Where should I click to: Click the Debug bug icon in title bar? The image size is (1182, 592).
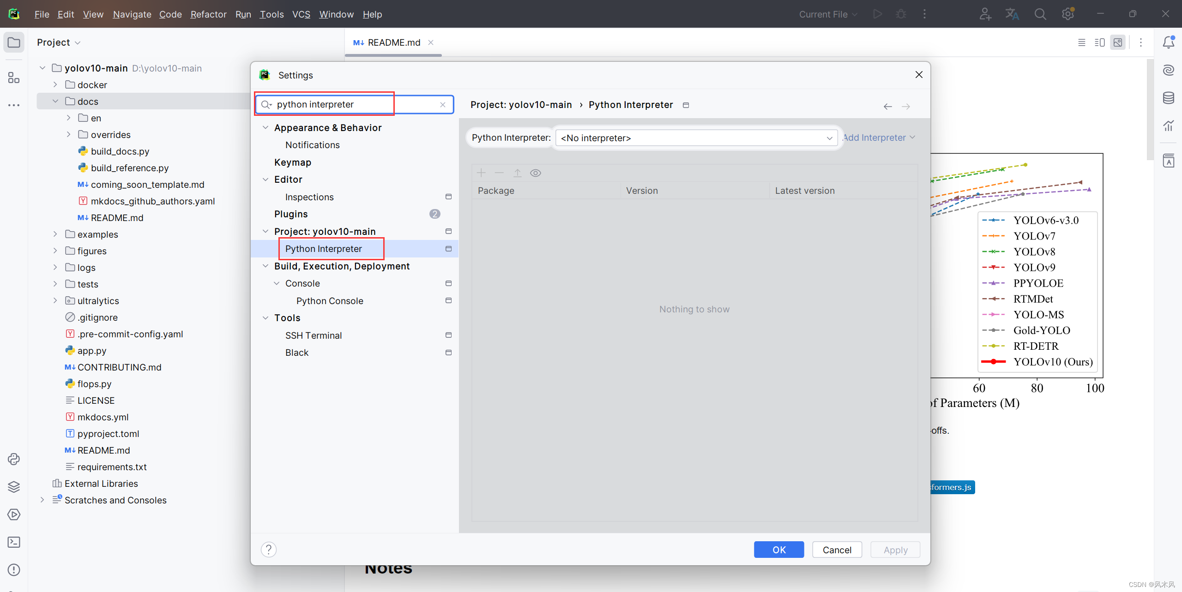coord(901,14)
